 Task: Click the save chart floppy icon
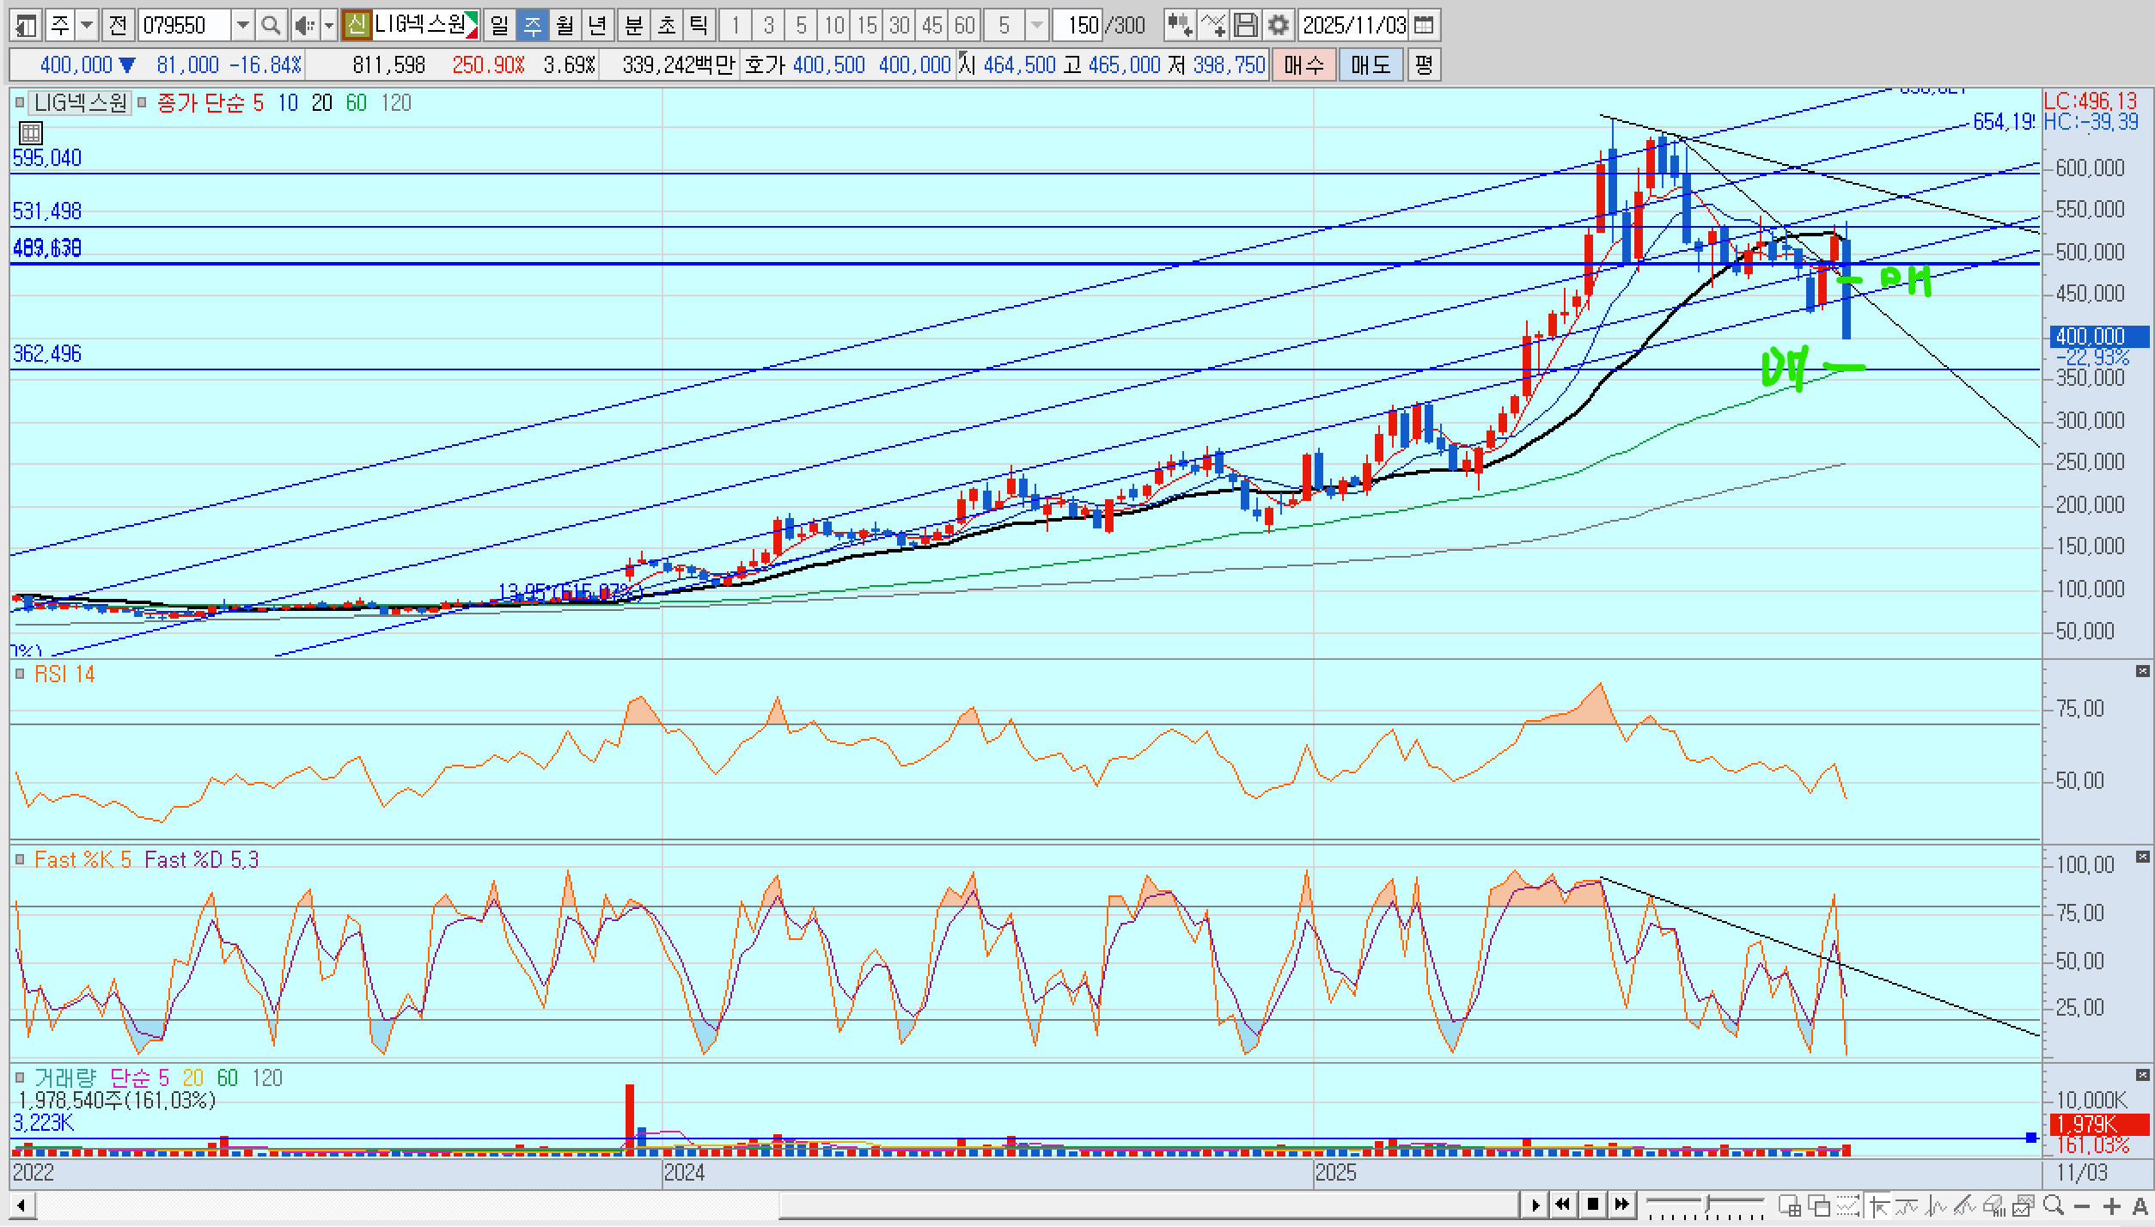click(x=1245, y=26)
